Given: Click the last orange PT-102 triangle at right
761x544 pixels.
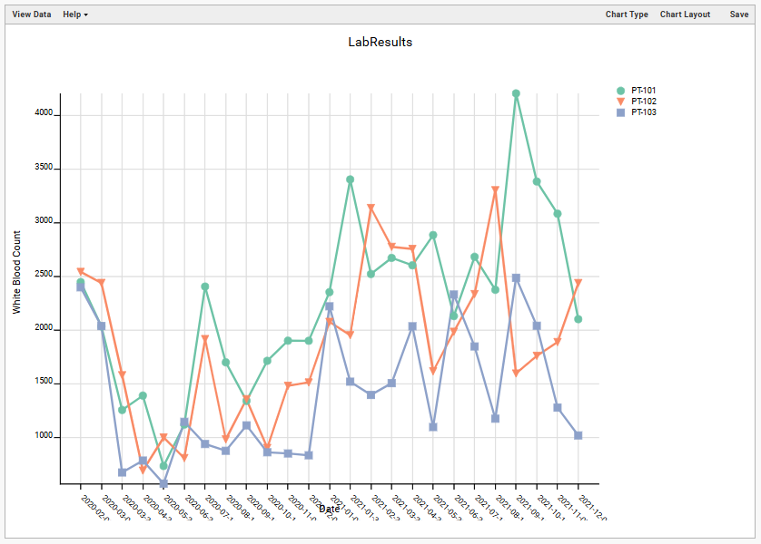Looking at the screenshot, I should pyautogui.click(x=578, y=283).
